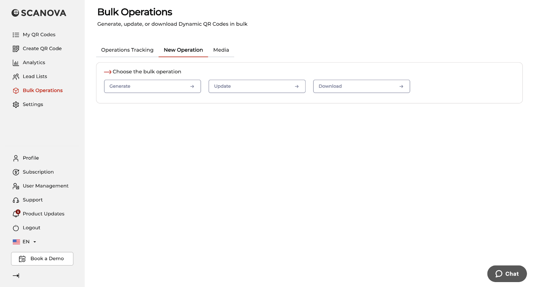Image resolution: width=534 pixels, height=287 pixels.
Task: Collapse the sidebar with the arrow icon
Action: click(16, 276)
